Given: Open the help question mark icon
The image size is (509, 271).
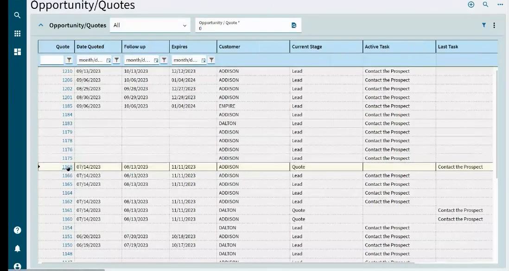Looking at the screenshot, I should pyautogui.click(x=17, y=230).
